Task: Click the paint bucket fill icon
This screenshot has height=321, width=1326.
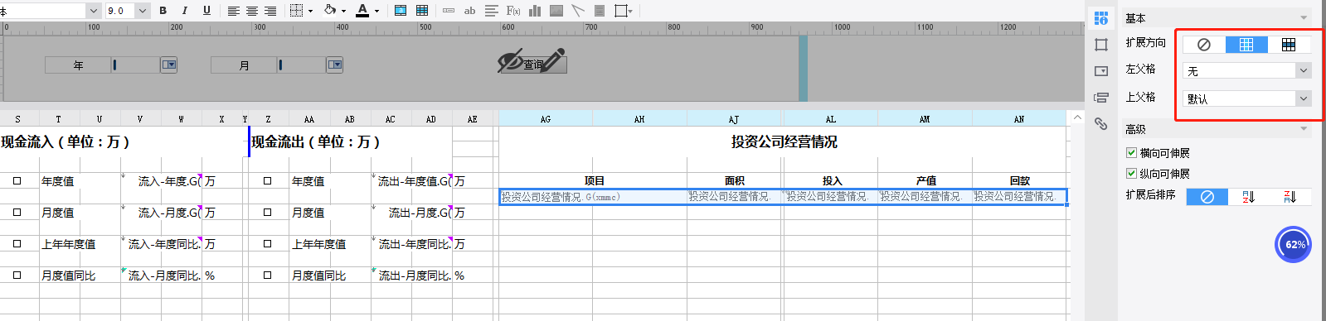Action: (330, 11)
